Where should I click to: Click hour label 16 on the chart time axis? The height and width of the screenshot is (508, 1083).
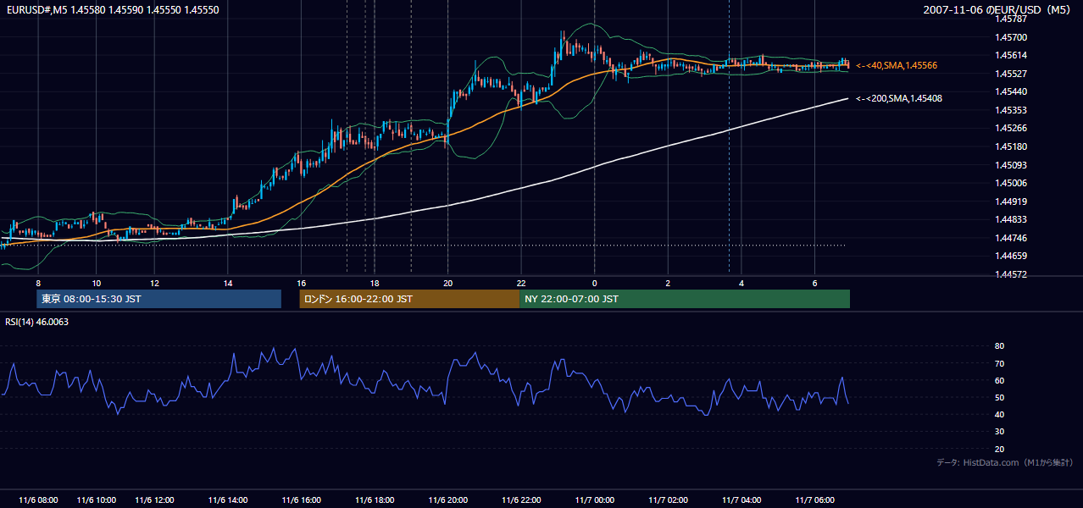(x=302, y=283)
